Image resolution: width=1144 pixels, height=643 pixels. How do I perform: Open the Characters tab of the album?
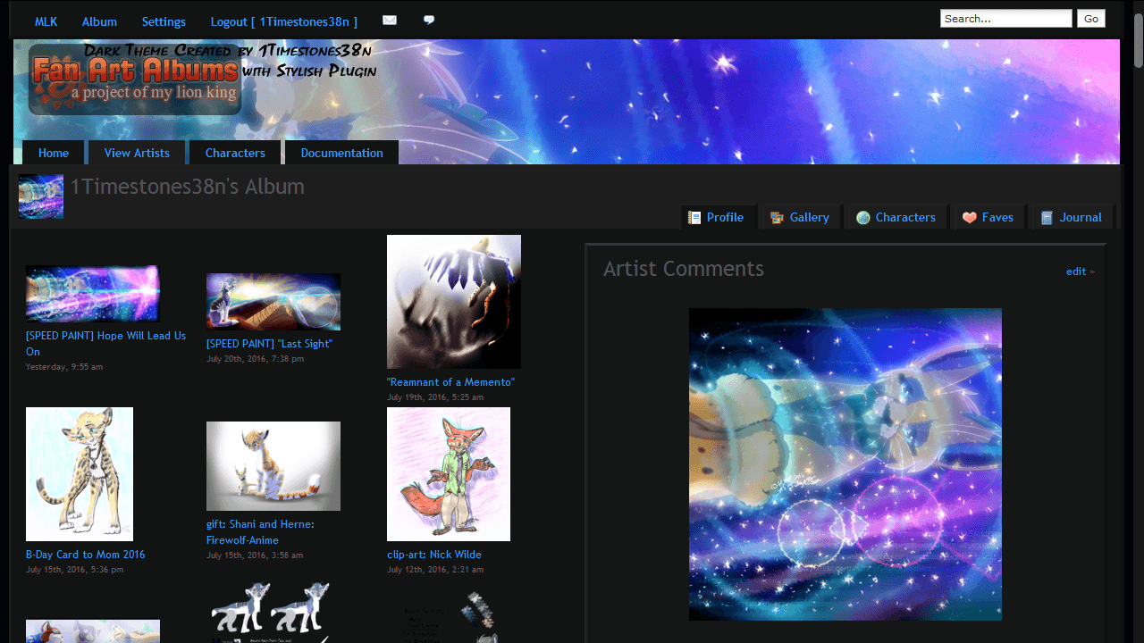(x=905, y=216)
